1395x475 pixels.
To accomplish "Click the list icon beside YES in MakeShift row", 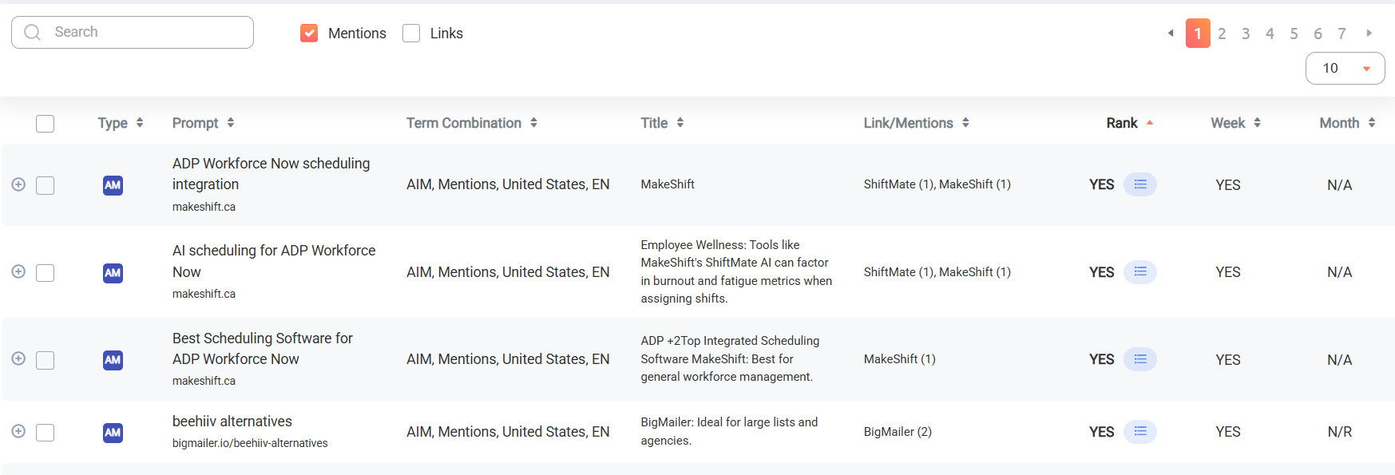I will tap(1139, 184).
